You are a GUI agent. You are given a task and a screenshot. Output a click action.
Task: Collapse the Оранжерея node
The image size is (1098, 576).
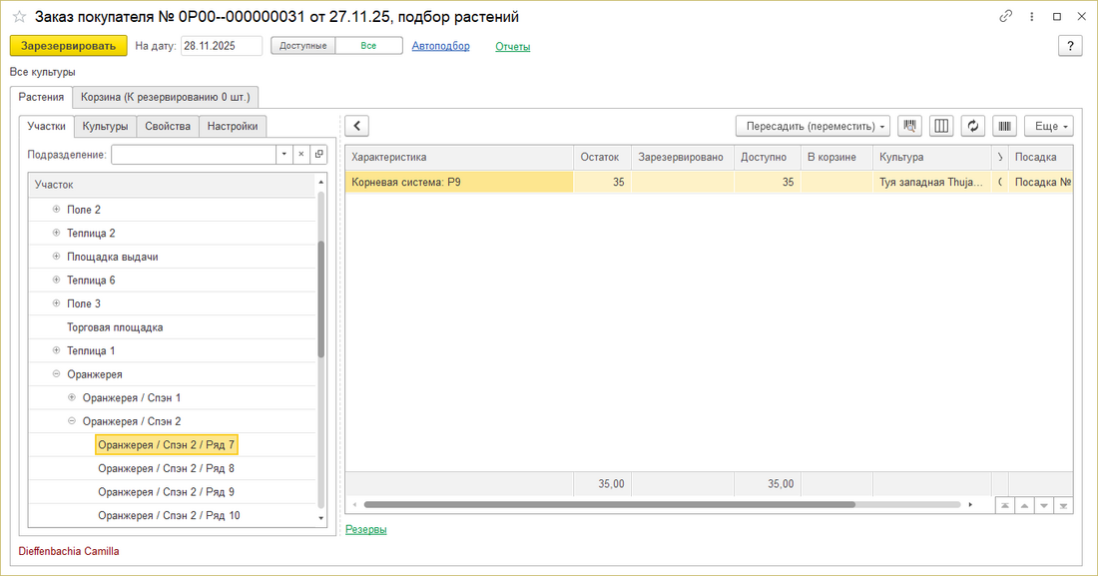coord(56,374)
